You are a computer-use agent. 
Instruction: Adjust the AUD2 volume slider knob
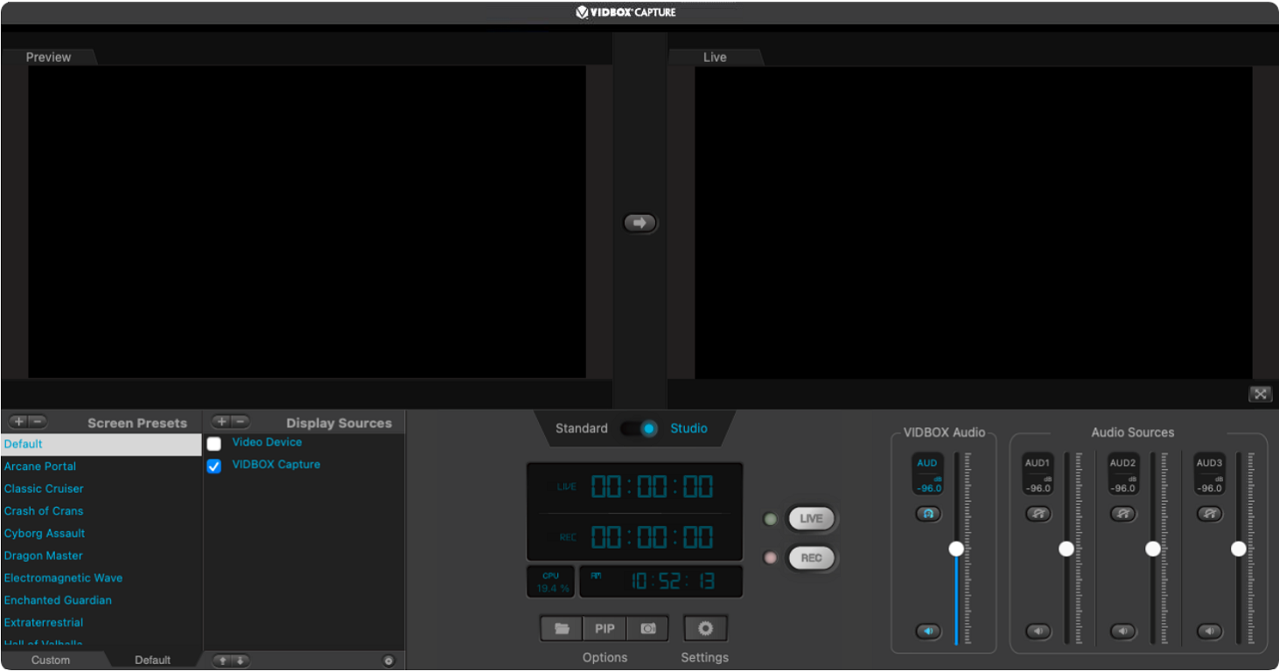pos(1153,549)
